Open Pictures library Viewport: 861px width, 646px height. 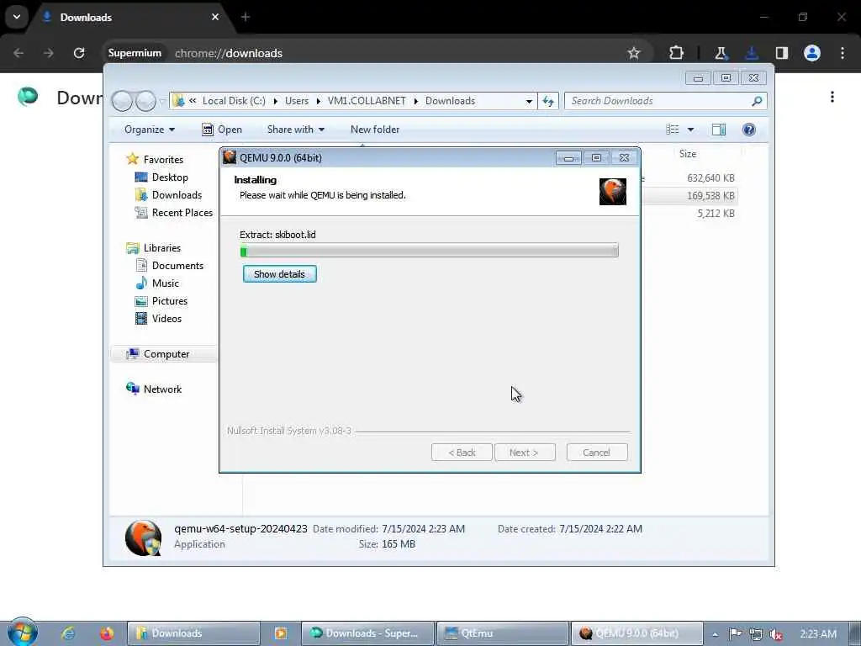(x=170, y=301)
